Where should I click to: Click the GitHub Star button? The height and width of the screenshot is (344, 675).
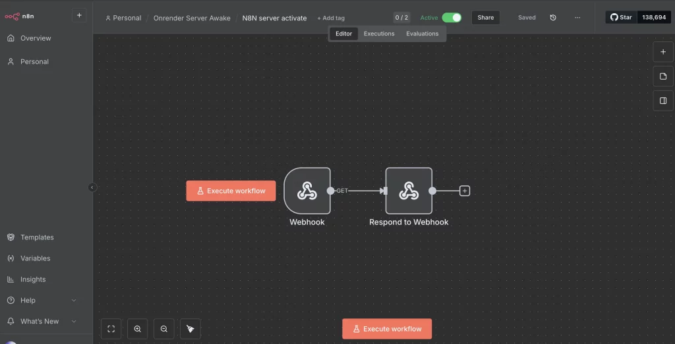coord(621,17)
